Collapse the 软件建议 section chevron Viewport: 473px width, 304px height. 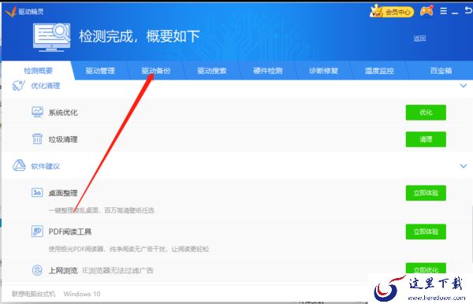click(464, 165)
